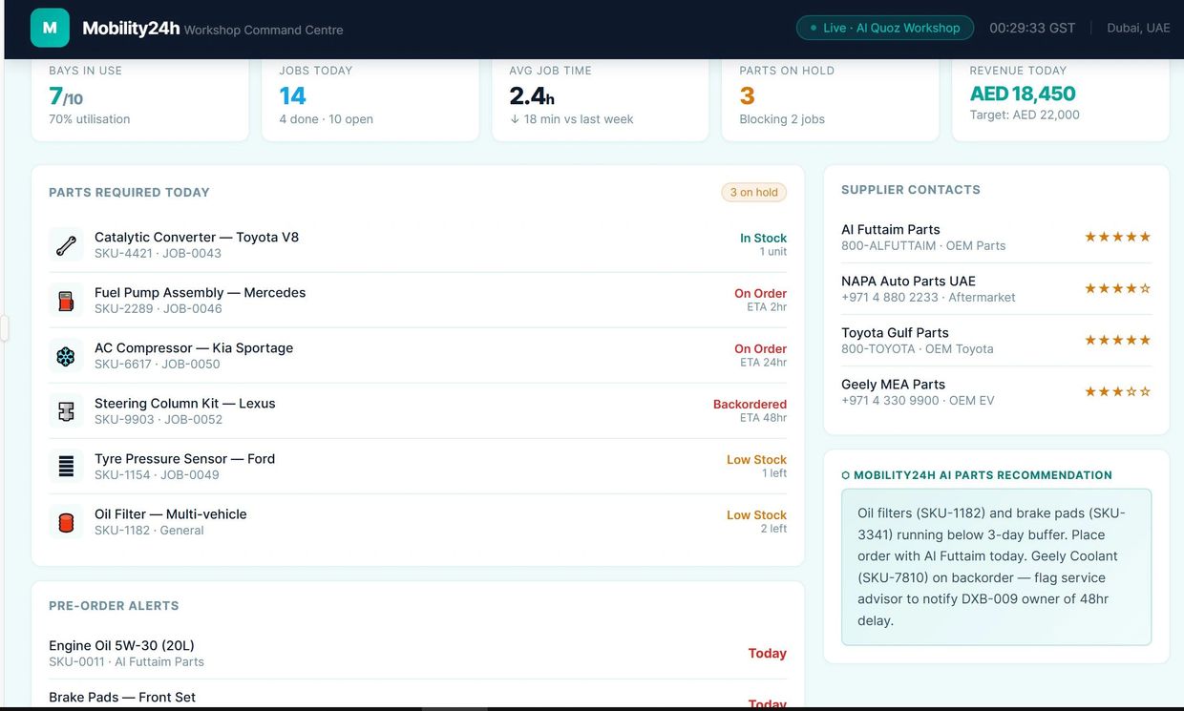Open the Toyota Gulf Parts contact
The height and width of the screenshot is (711, 1184).
pos(996,340)
